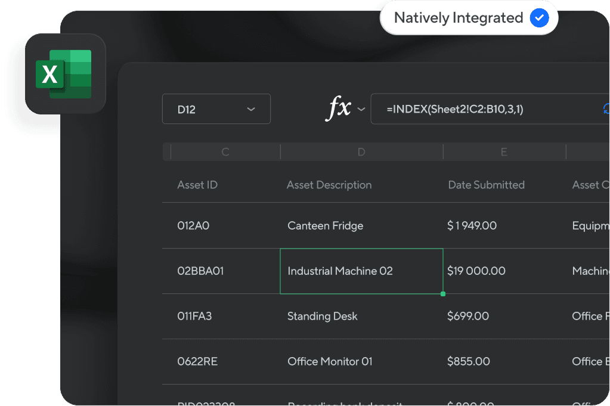Click the Excel app logo icon

point(66,74)
